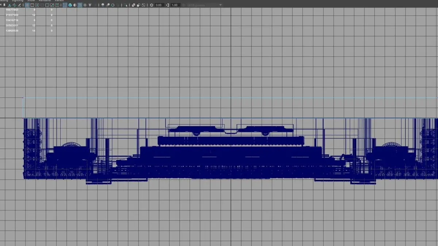
Task: Click the gamma half-circle icon
Action: 168,5
